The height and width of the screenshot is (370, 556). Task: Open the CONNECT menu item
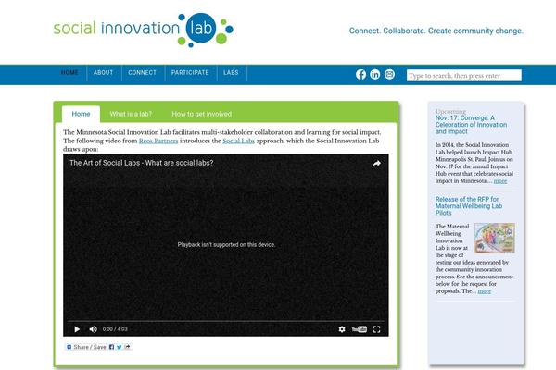click(x=142, y=72)
